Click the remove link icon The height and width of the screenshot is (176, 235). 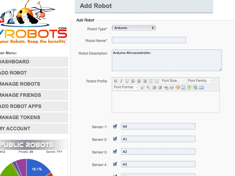pyautogui.click(x=172, y=87)
